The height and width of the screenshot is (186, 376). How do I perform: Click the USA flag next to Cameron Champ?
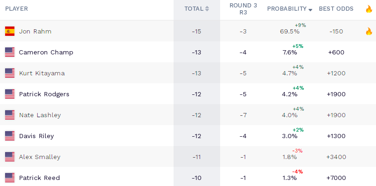[10, 52]
